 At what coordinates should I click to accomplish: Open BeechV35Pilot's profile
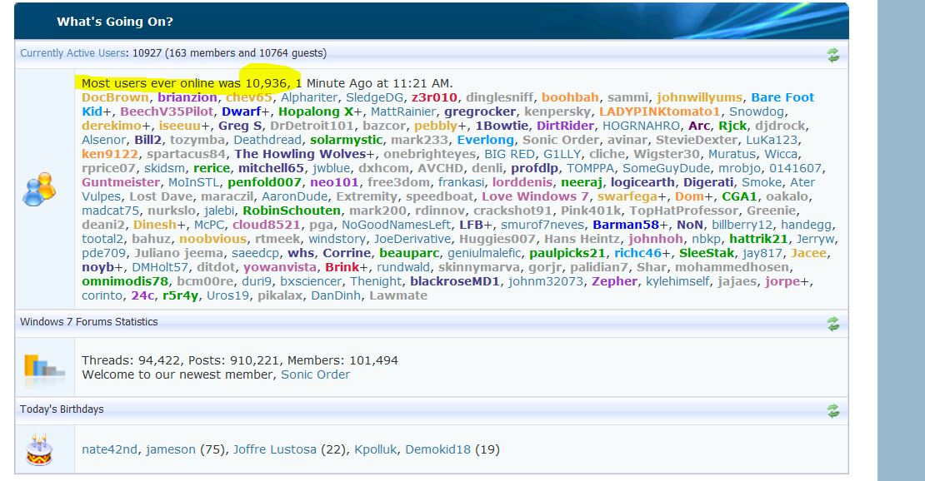(x=167, y=112)
